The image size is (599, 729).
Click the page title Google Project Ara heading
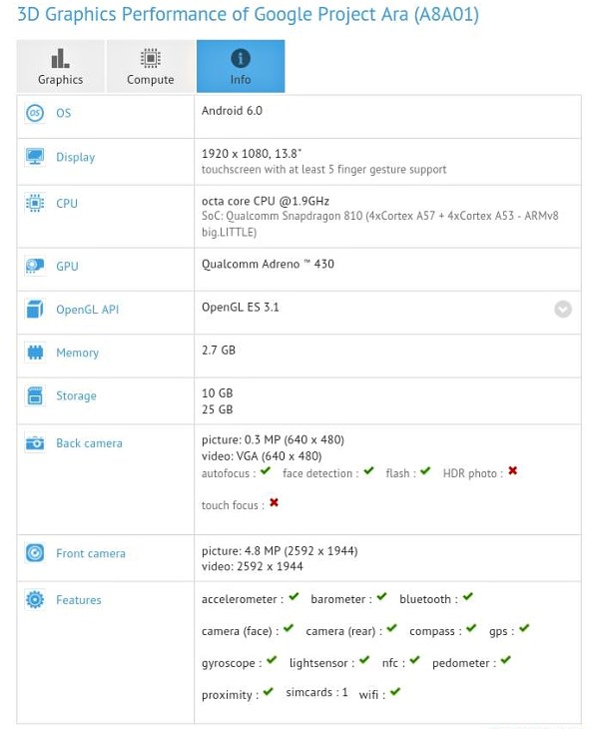coord(248,14)
